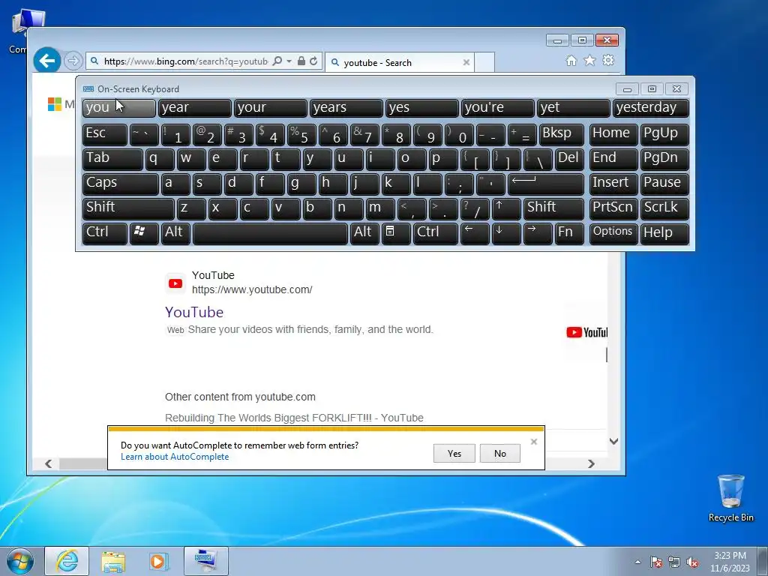Open the browser Home icon
768x576 pixels.
click(x=571, y=60)
